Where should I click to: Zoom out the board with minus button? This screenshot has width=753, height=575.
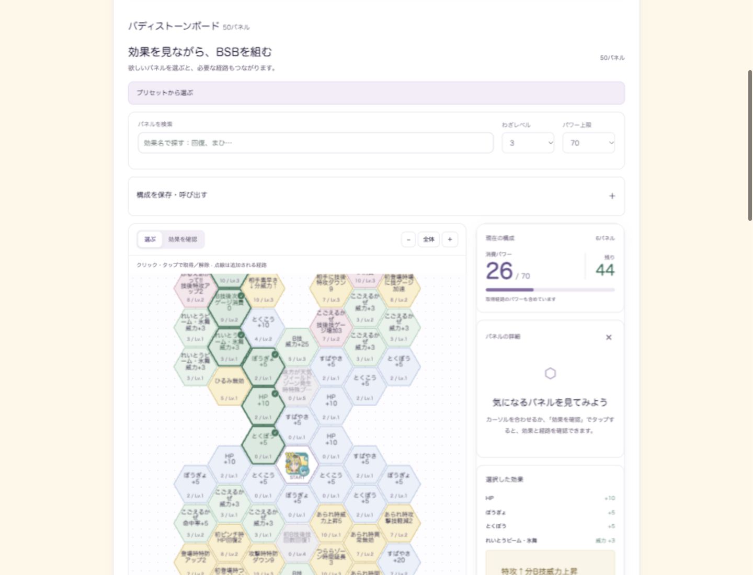pos(408,239)
